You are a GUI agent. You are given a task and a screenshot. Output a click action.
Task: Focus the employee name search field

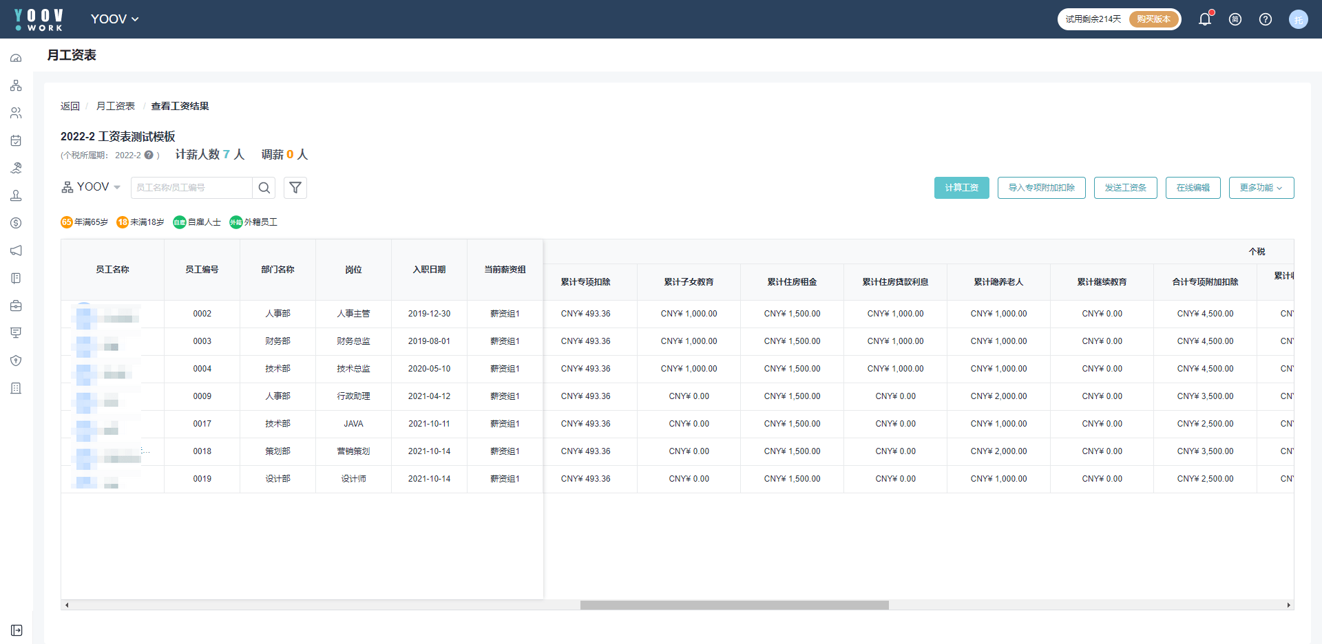191,188
